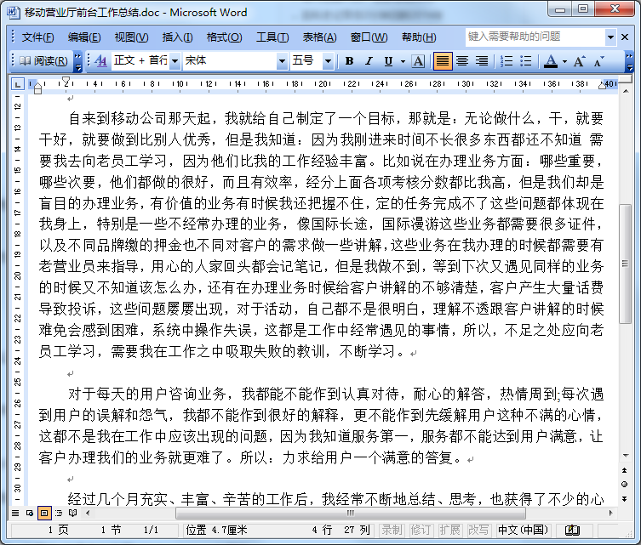Open the 文件(F) menu

(37, 37)
